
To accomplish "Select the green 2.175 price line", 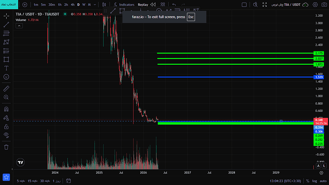I will click(x=235, y=53).
